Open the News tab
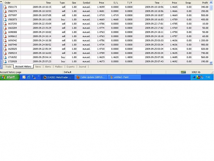214x161 pixels. pos(38,67)
